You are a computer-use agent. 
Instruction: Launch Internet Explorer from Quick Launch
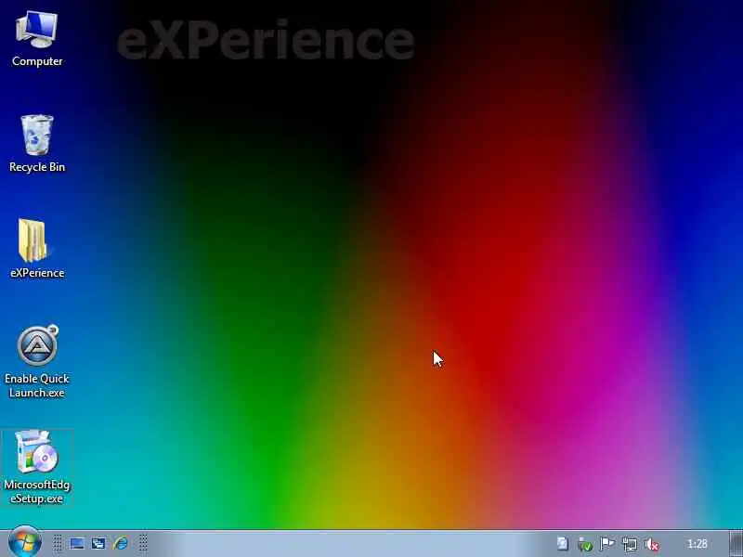click(121, 543)
